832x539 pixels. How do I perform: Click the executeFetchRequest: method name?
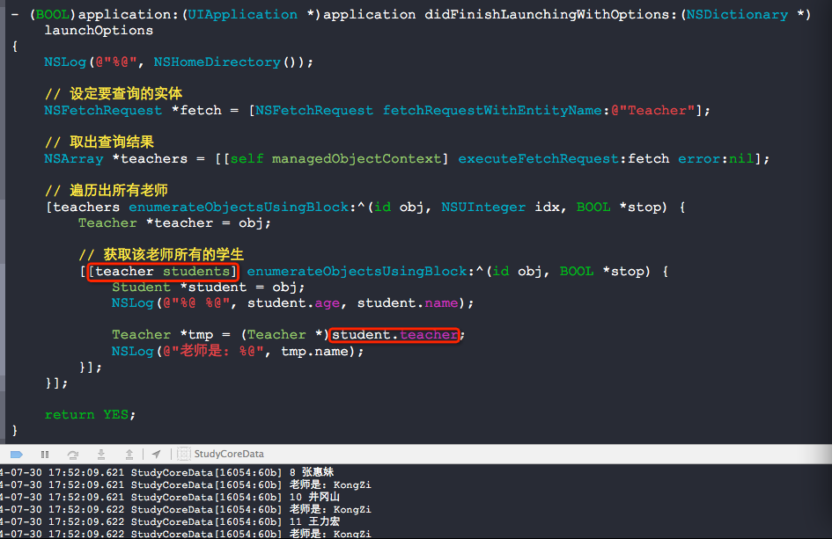point(543,158)
